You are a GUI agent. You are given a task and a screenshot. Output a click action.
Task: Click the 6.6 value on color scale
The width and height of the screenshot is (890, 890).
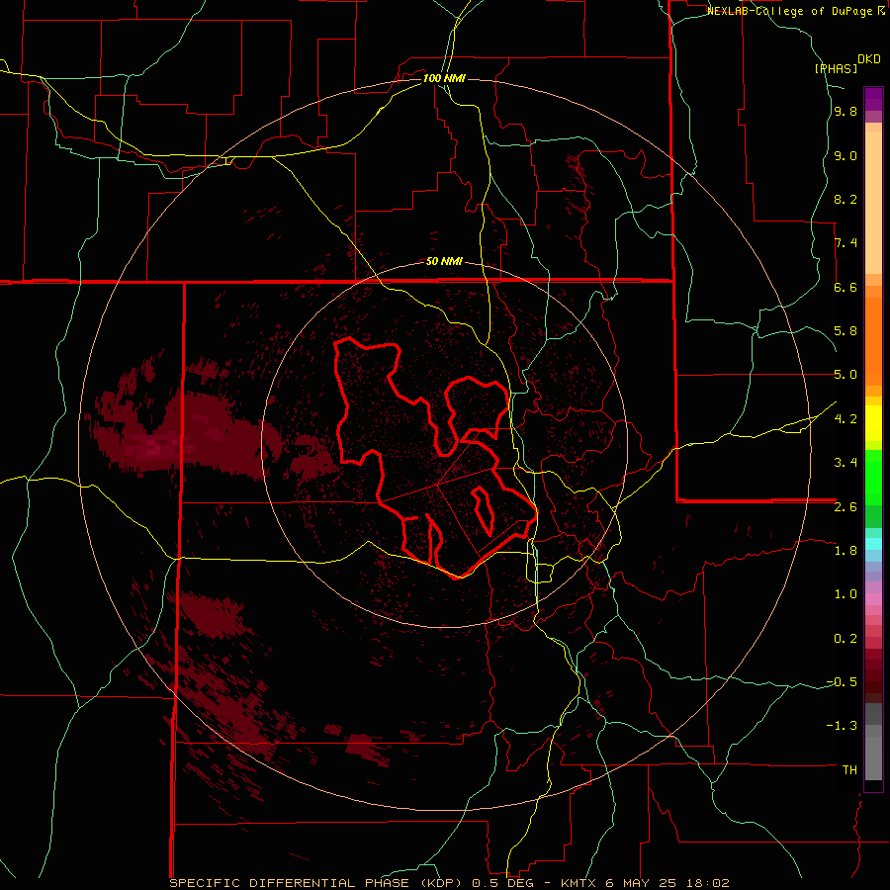[x=845, y=287]
